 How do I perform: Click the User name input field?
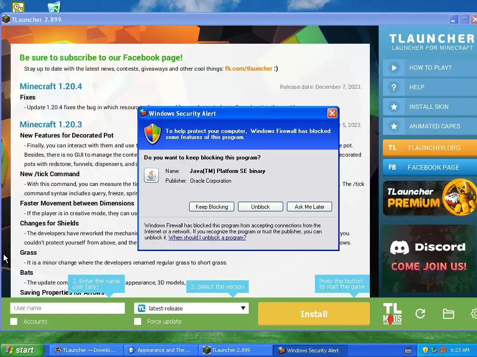pyautogui.click(x=68, y=308)
